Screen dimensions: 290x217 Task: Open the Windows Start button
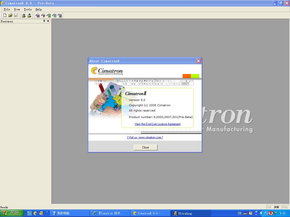(12, 213)
